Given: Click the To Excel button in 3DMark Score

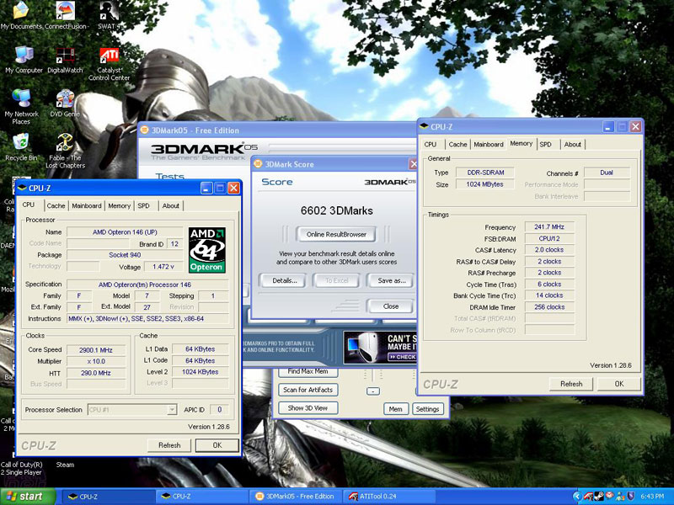Looking at the screenshot, I should pos(336,280).
